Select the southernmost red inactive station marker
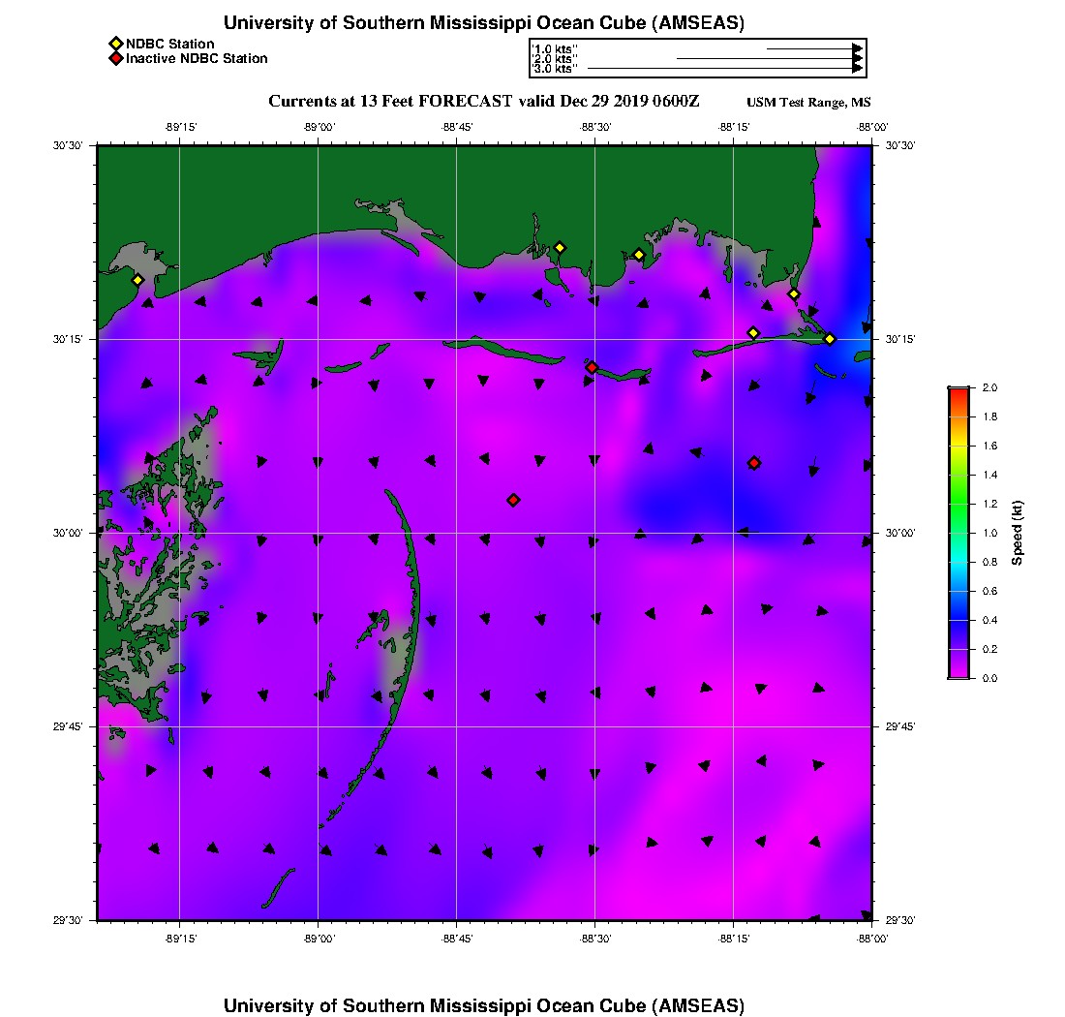This screenshot has width=1065, height=1017. pos(513,500)
